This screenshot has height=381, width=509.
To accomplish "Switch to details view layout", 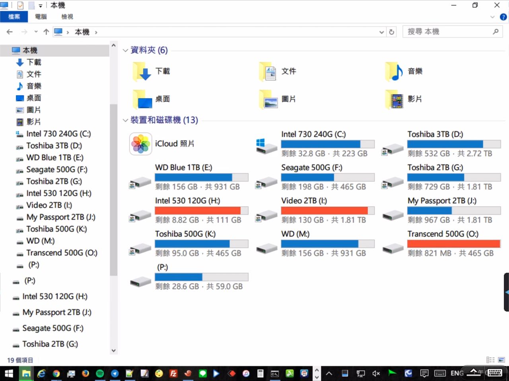I will 491,360.
